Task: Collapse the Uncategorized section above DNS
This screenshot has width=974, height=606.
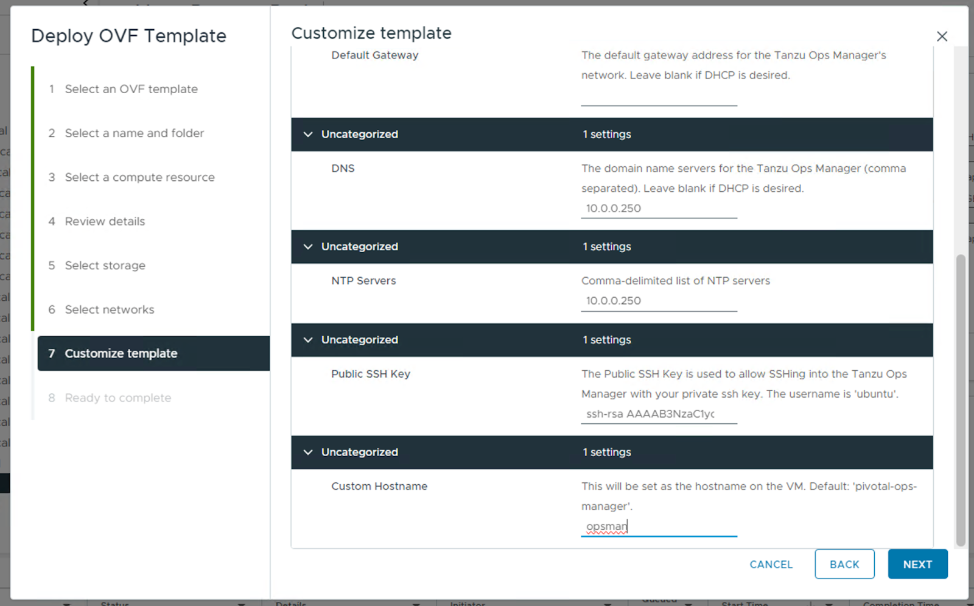Action: pos(308,135)
